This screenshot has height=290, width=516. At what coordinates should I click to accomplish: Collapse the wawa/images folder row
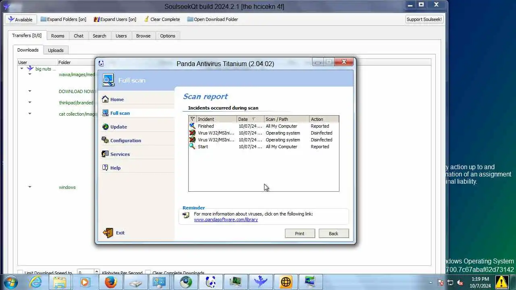[x=30, y=75]
